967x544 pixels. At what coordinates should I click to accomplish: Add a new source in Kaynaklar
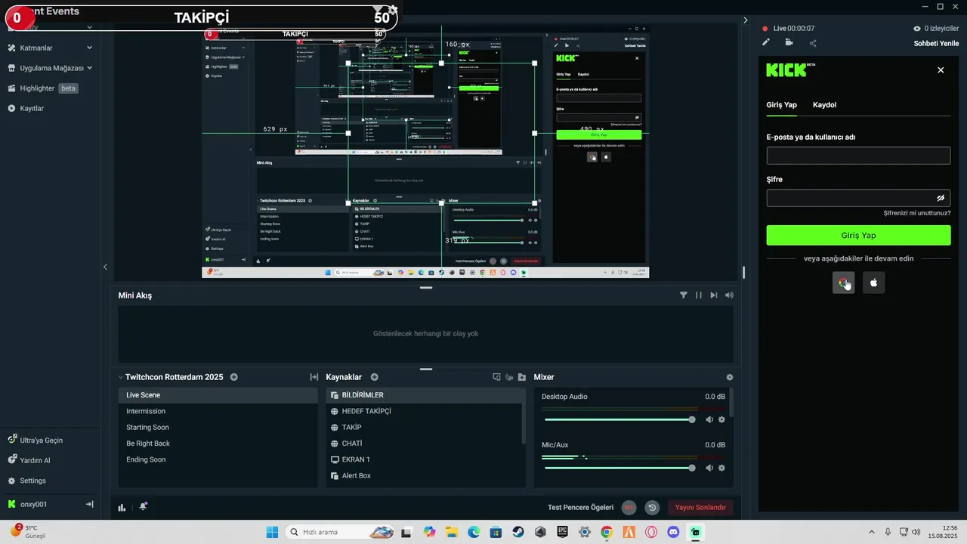point(375,377)
